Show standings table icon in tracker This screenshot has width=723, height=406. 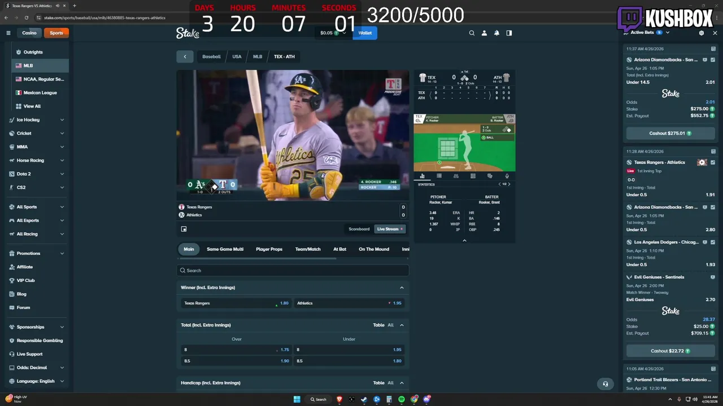pos(473,176)
